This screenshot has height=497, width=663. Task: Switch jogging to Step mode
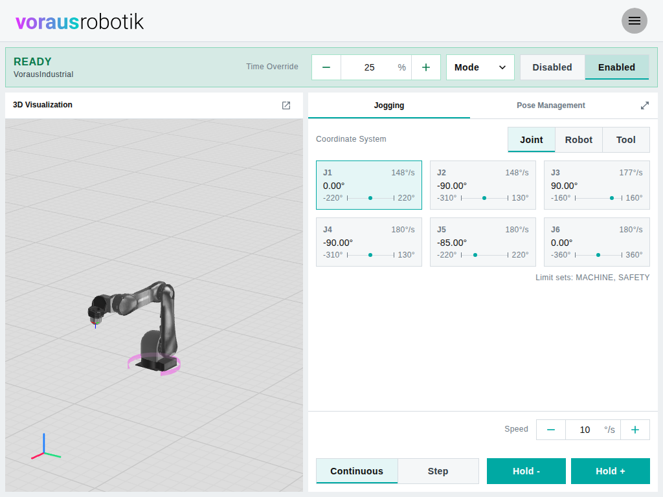(x=438, y=471)
